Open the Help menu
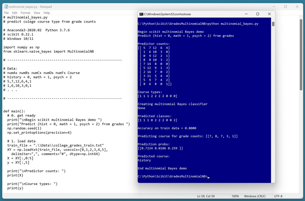The height and width of the screenshot is (201, 305). (47, 13)
